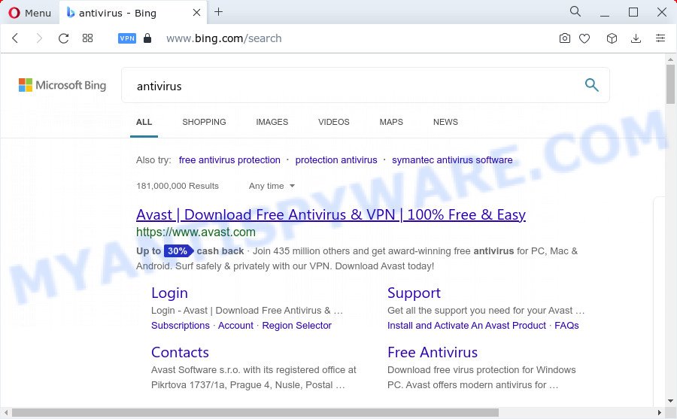Try 'protection antivirus' suggestion

pyautogui.click(x=336, y=159)
